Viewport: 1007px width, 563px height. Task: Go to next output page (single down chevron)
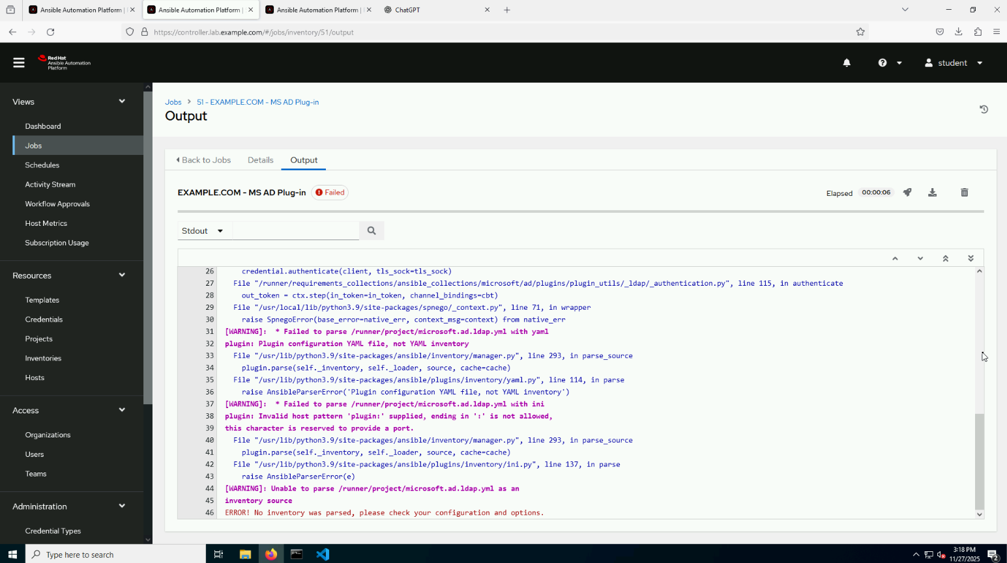[x=920, y=258]
